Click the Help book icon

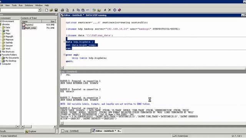pyautogui.click(x=120, y=10)
